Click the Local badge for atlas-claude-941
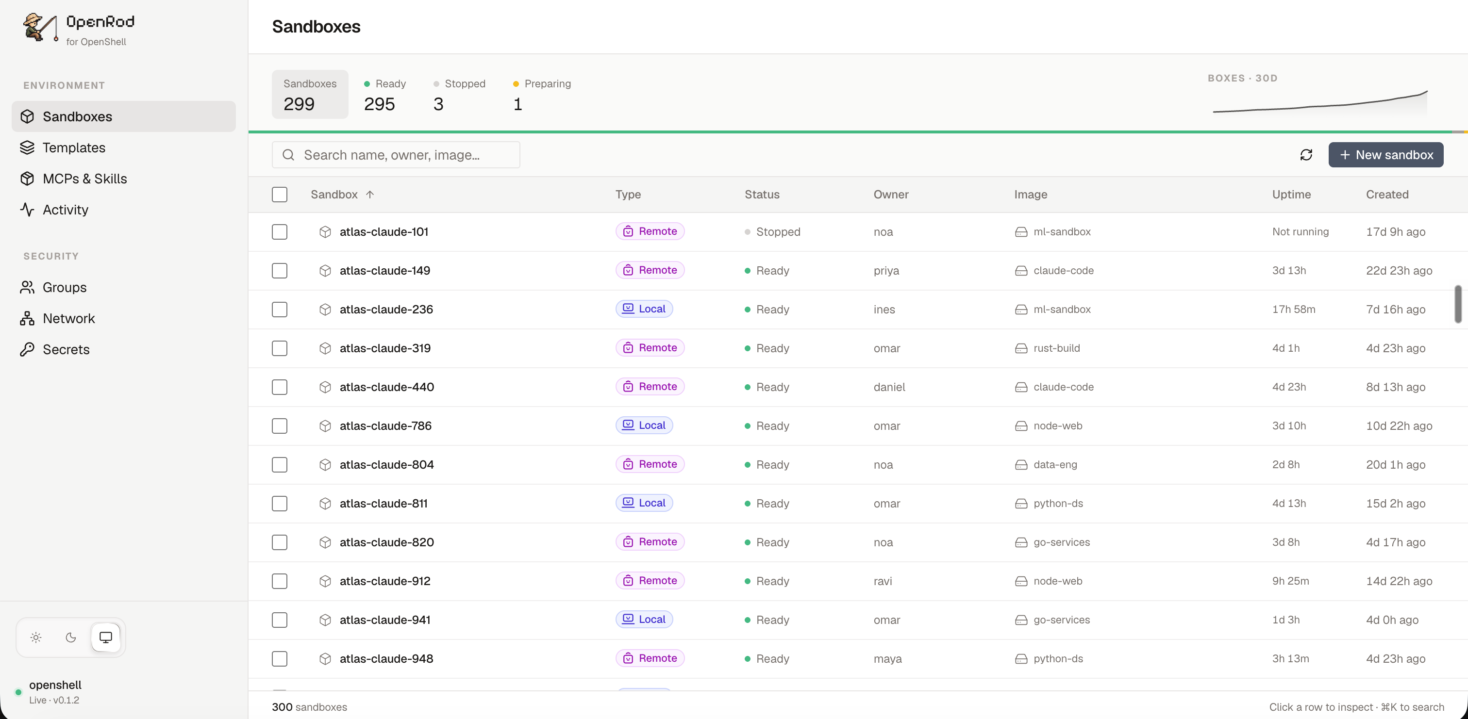Image resolution: width=1468 pixels, height=719 pixels. pos(644,619)
